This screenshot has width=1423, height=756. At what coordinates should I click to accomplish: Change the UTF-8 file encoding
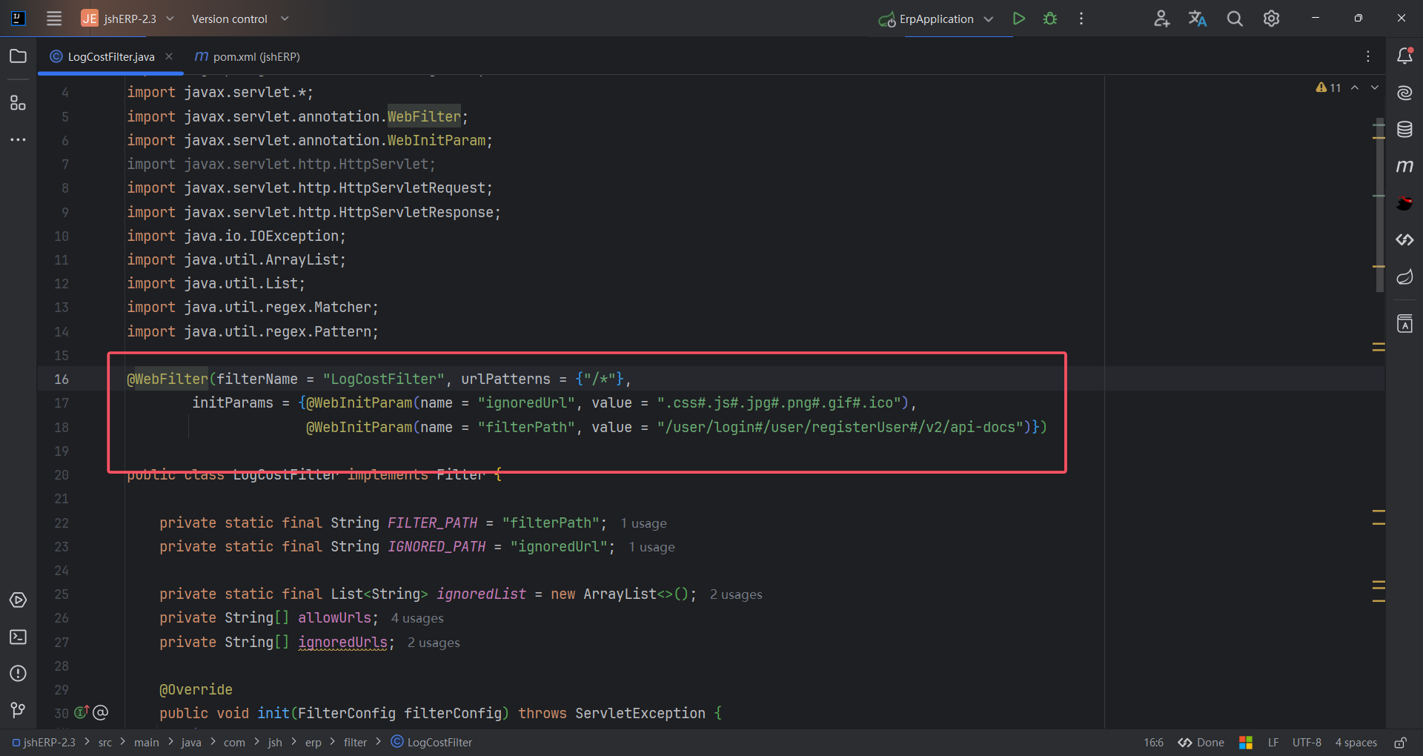[1307, 742]
